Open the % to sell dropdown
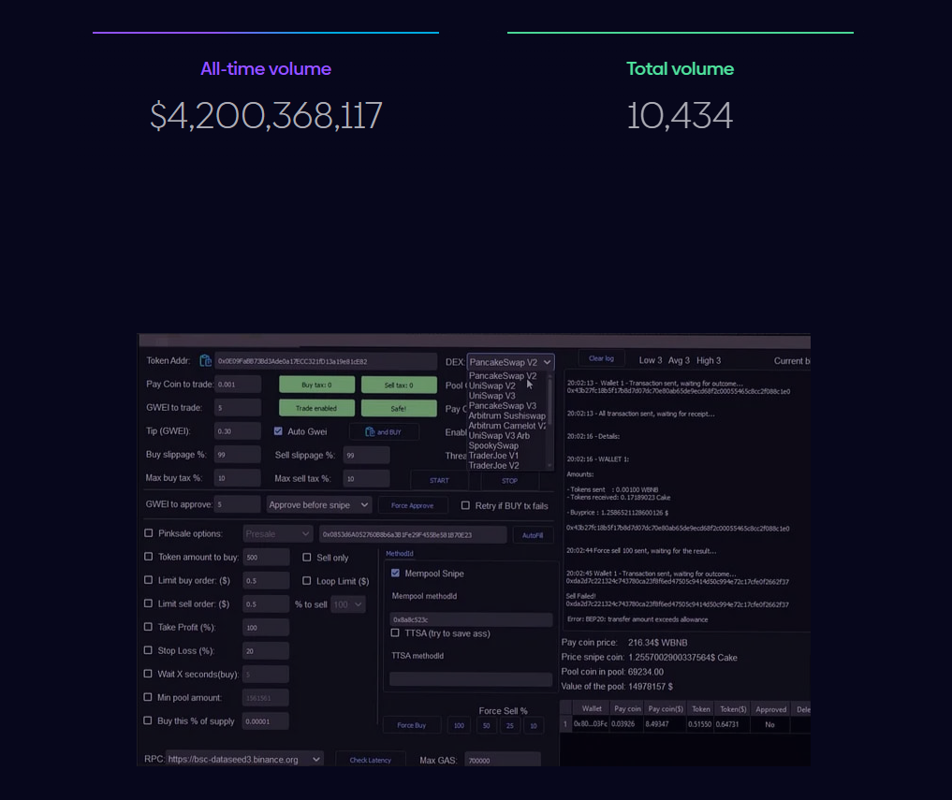 tap(348, 604)
